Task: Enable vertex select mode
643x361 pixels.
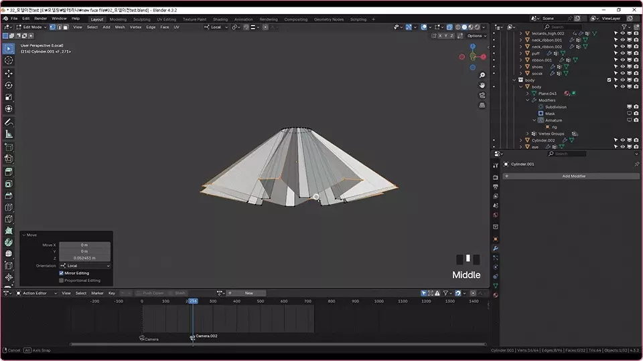Action: [52, 27]
